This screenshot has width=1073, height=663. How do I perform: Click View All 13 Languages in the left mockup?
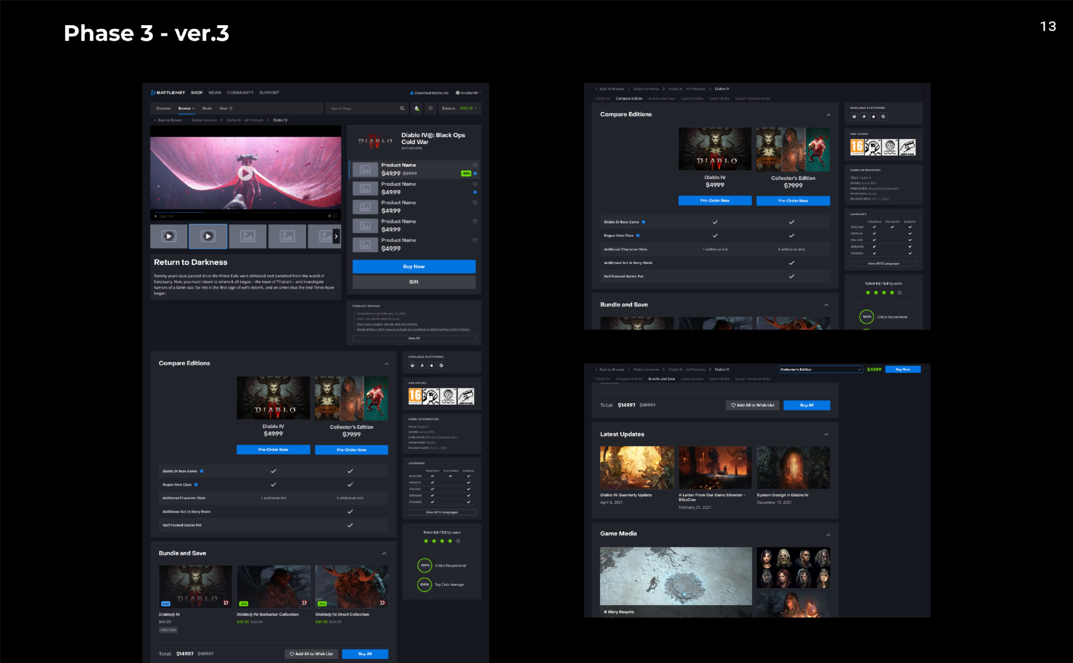click(x=442, y=512)
